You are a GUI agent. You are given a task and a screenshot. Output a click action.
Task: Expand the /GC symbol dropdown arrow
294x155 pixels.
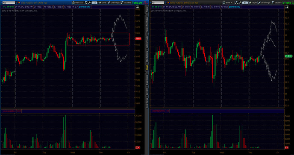click(16, 3)
